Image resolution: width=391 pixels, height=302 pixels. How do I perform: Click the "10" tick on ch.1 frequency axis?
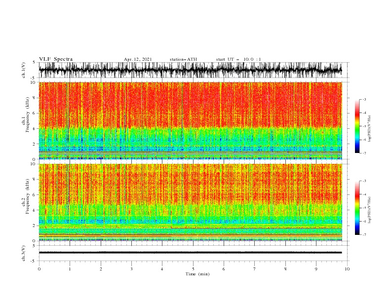click(x=33, y=82)
